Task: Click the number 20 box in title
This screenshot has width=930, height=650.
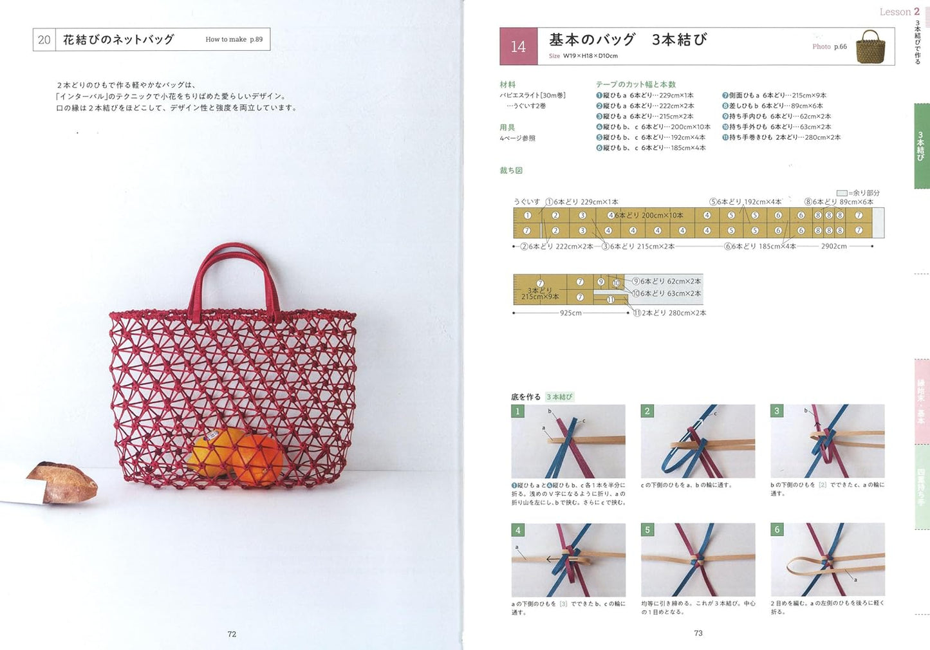Action: tap(44, 39)
